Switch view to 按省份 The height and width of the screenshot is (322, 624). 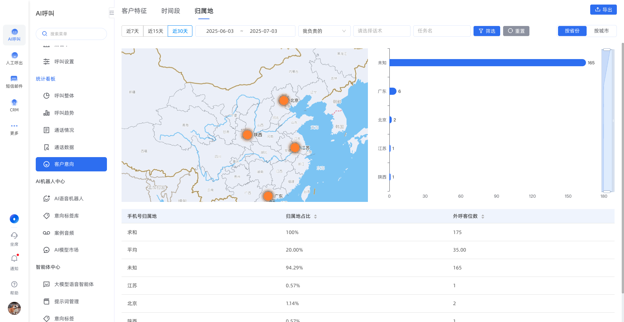pos(572,31)
